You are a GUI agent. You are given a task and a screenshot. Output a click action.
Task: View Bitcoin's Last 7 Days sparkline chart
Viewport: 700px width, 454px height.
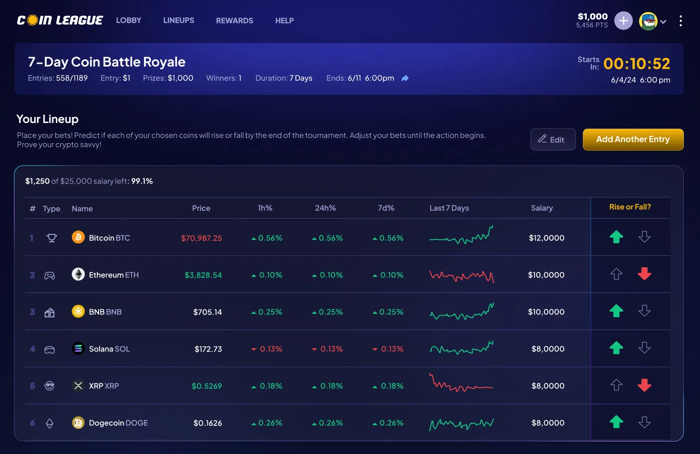pyautogui.click(x=462, y=235)
